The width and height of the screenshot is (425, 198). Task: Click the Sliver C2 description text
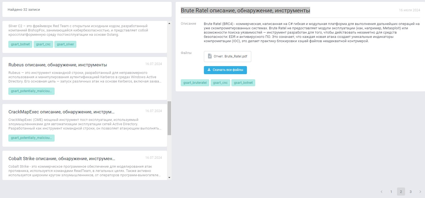(x=78, y=30)
